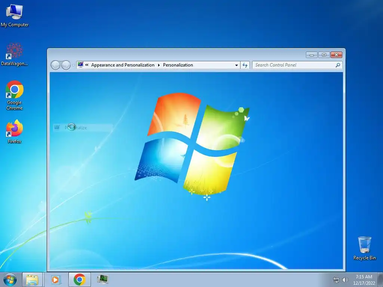Click the double chevron in address bar
Screen dimensions: 383x287
click(x=87, y=65)
